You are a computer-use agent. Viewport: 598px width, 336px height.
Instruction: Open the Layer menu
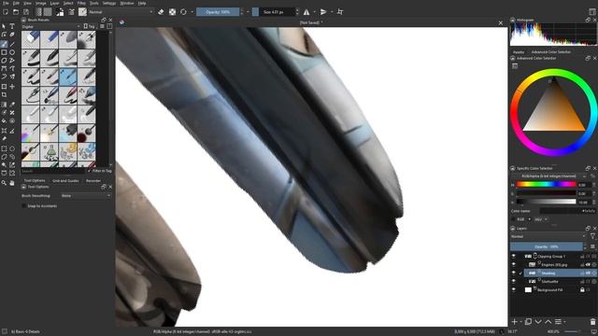coord(54,3)
